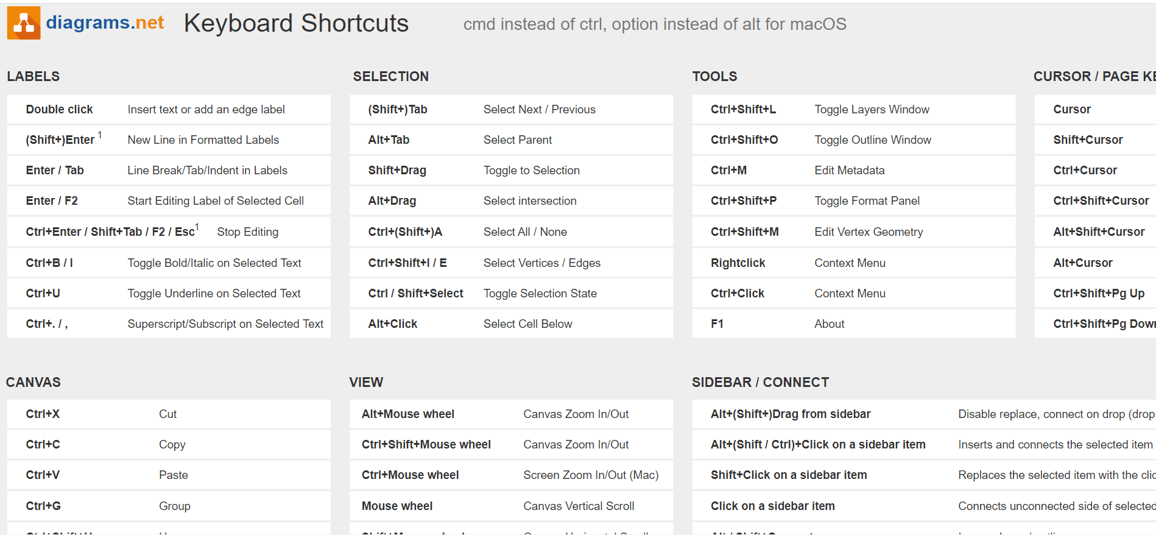The image size is (1156, 535).
Task: Select the Alt+Mouse wheel Canvas Zoom row
Action: [x=510, y=414]
